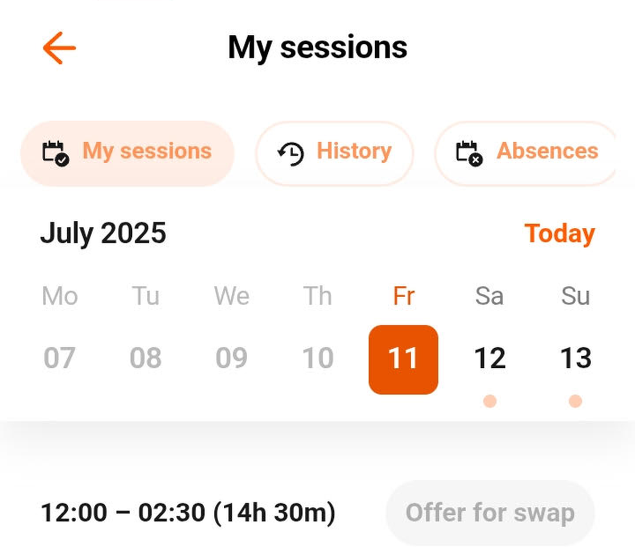Click the calendar-x Absences icon

(x=469, y=153)
